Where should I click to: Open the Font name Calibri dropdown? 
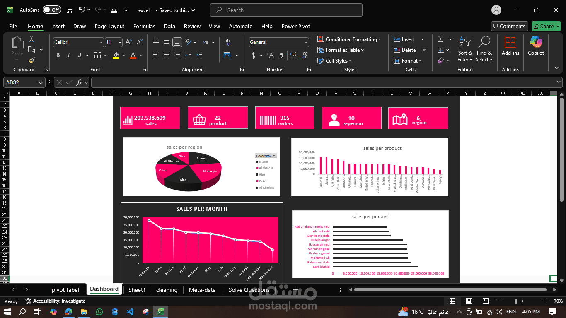point(101,42)
